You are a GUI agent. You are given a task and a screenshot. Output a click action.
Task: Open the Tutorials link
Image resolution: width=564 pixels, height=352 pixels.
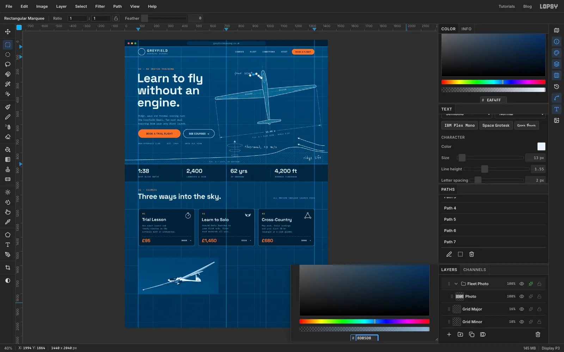pyautogui.click(x=507, y=6)
